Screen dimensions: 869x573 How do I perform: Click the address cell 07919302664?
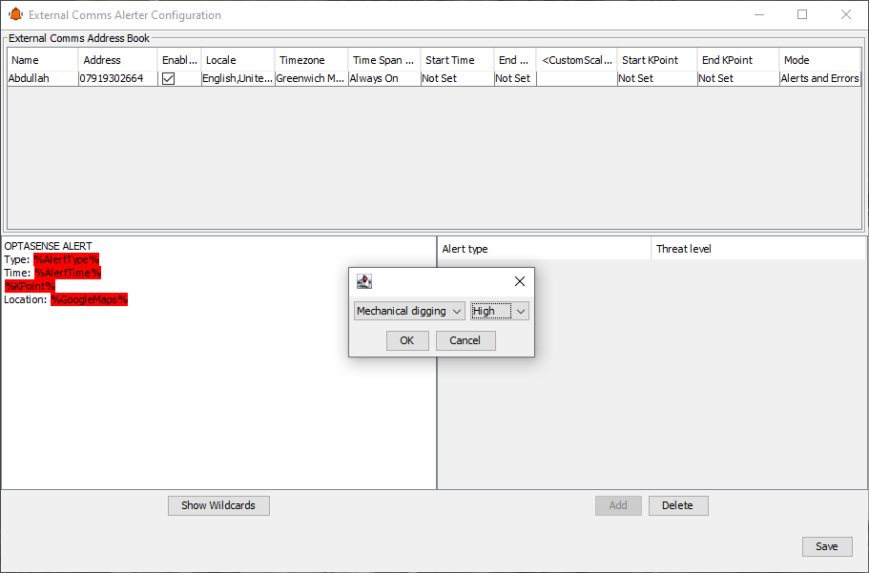point(117,79)
